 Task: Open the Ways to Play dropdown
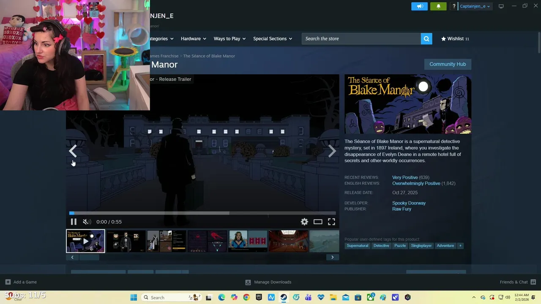pyautogui.click(x=230, y=38)
